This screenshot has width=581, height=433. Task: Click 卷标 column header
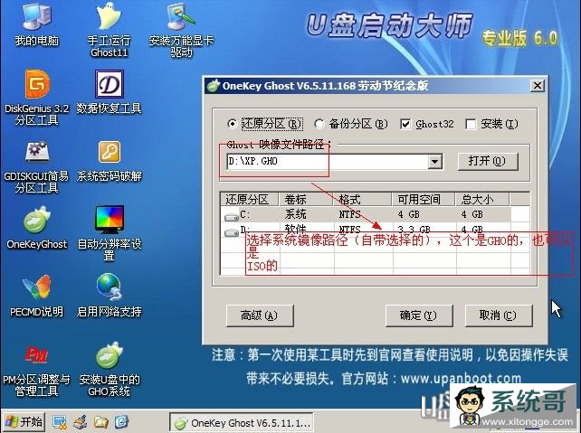(x=307, y=200)
